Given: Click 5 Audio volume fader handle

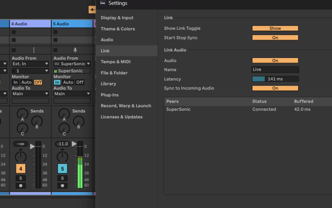Looking at the screenshot, I should pos(74,144).
